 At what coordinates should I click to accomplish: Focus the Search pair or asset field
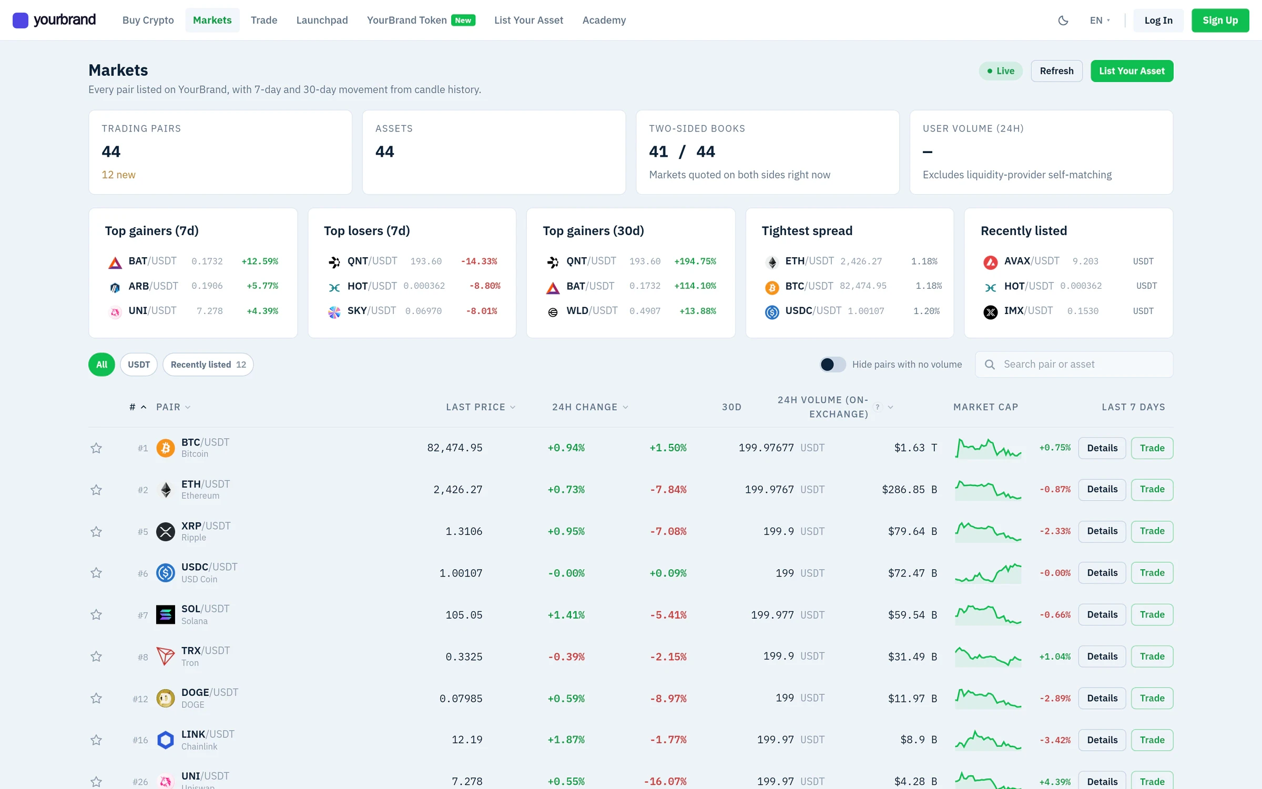pos(1074,365)
